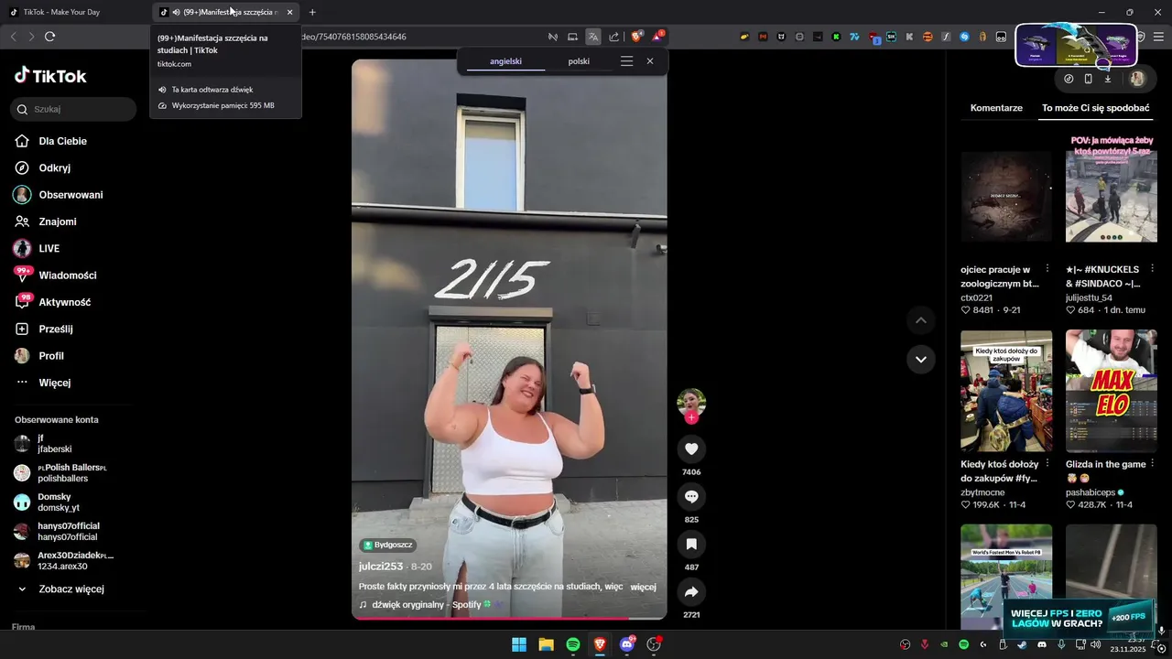This screenshot has height=659, width=1172.
Task: Open the Brave main hamburger menu
Action: click(x=1159, y=37)
